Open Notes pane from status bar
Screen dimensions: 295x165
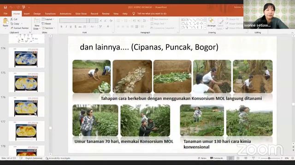pos(202,158)
